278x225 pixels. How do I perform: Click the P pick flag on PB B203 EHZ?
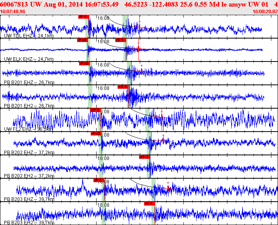[99, 180]
